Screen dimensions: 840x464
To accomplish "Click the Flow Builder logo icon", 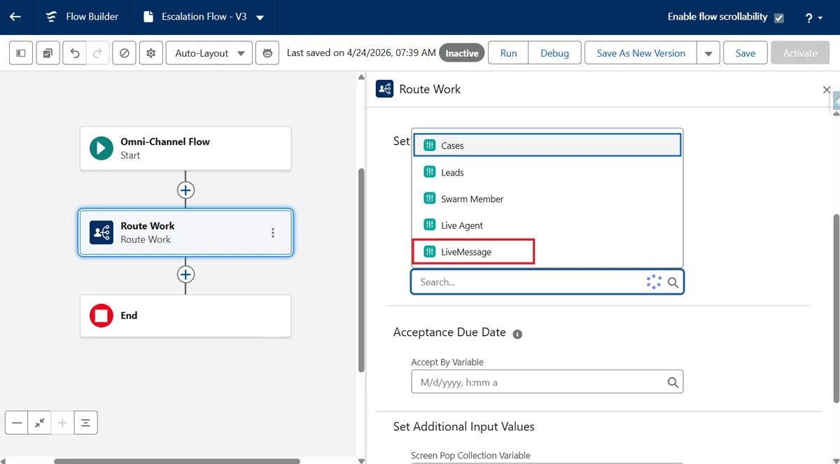I will coord(51,17).
